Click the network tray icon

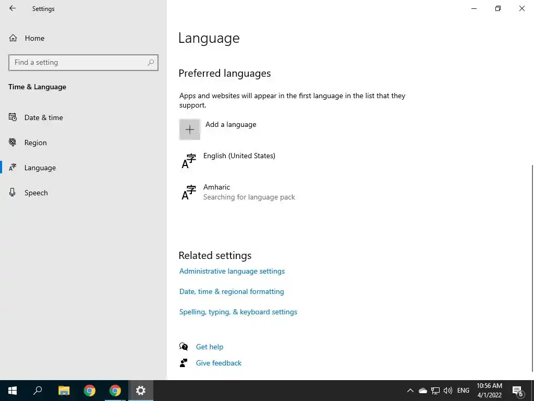coord(435,391)
